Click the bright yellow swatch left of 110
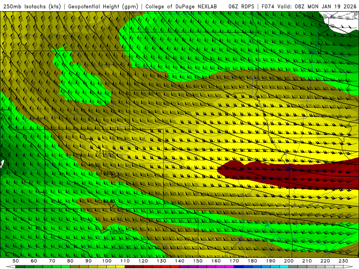This screenshot has height=269, width=359. tap(120, 267)
